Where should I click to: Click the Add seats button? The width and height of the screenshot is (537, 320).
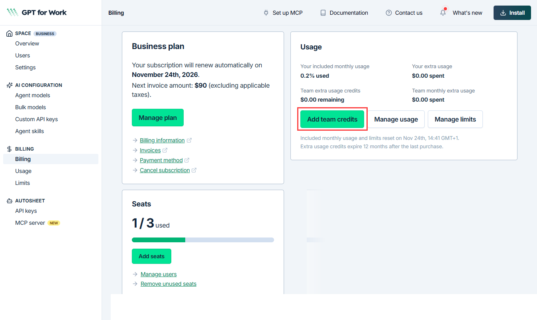pos(151,256)
